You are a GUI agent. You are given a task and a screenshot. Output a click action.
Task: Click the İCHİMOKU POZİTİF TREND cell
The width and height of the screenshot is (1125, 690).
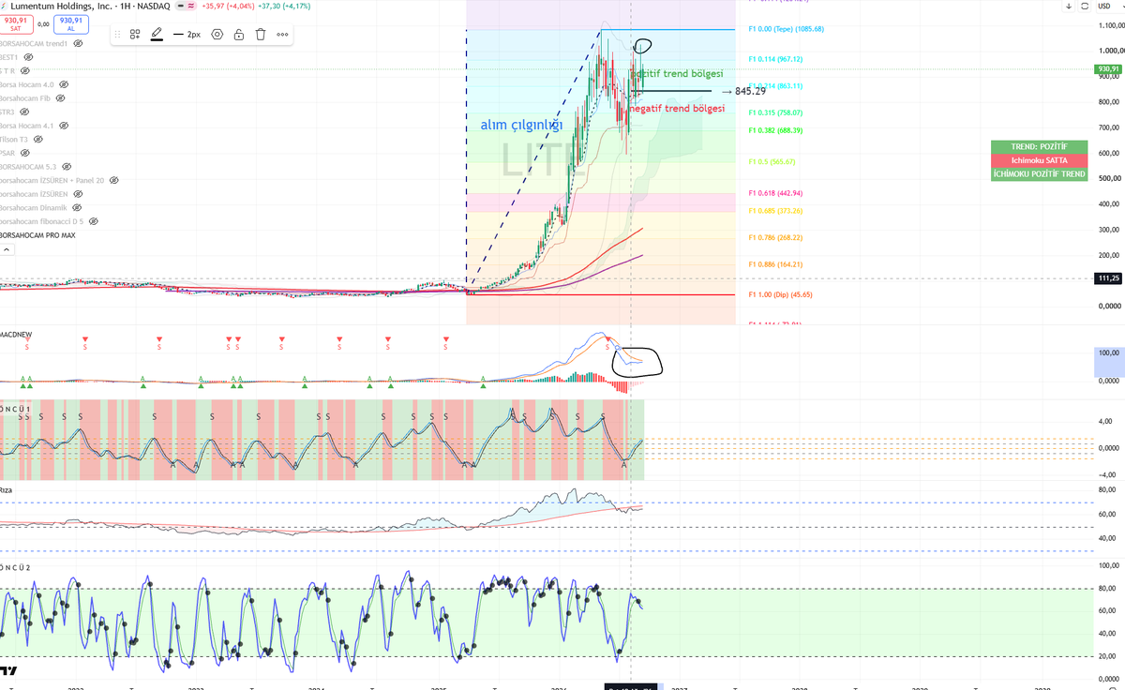pyautogui.click(x=1039, y=174)
